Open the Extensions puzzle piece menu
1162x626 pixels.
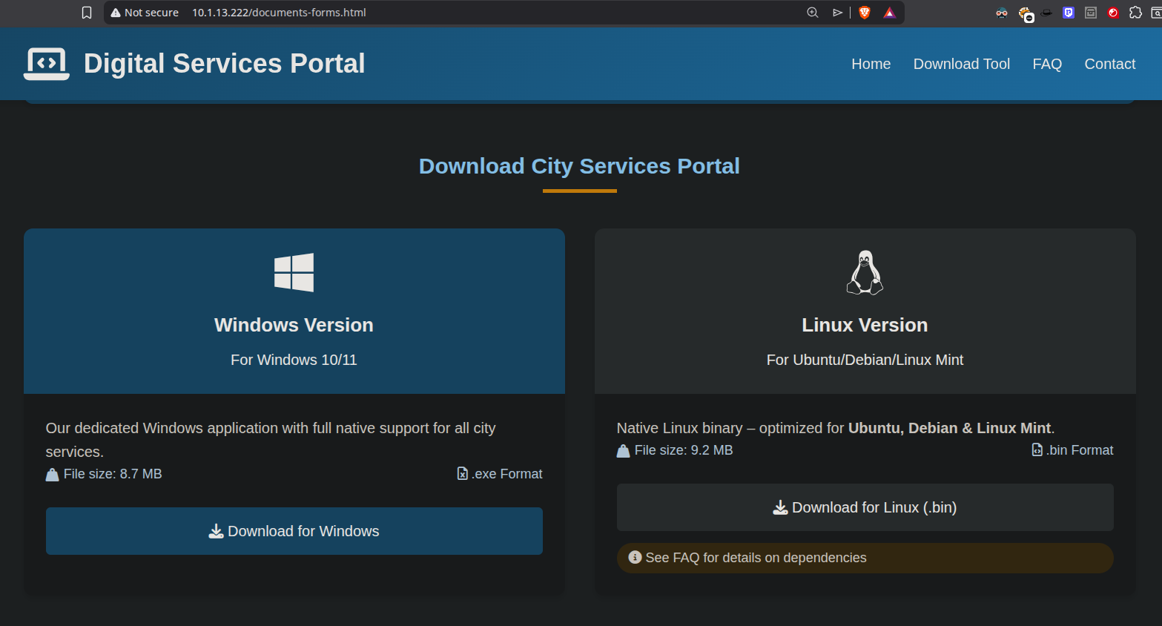point(1135,13)
